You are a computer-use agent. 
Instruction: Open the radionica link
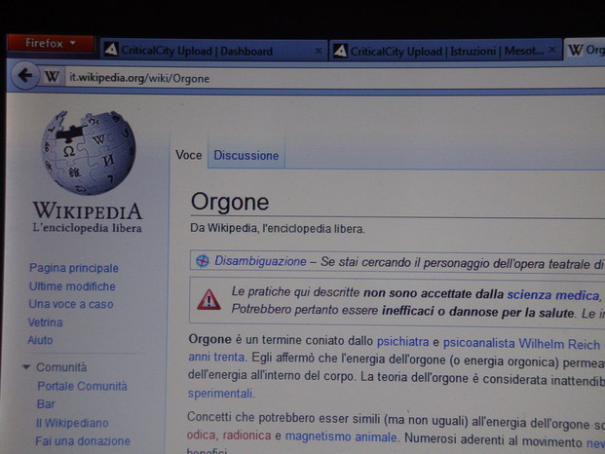tap(246, 435)
